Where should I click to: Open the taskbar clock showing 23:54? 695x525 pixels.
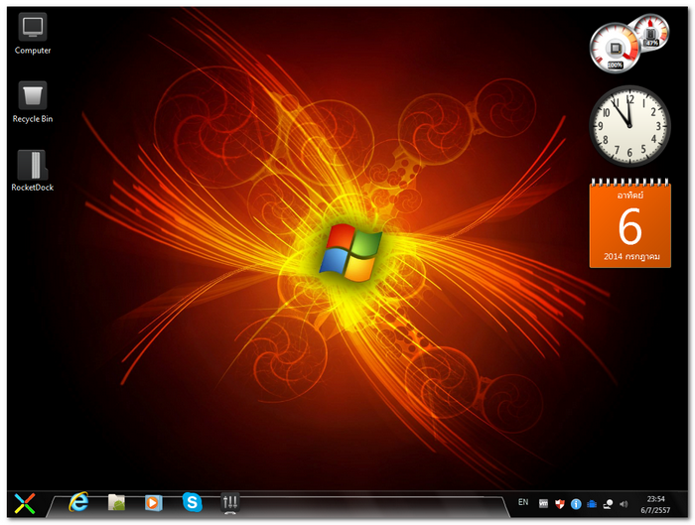click(655, 499)
